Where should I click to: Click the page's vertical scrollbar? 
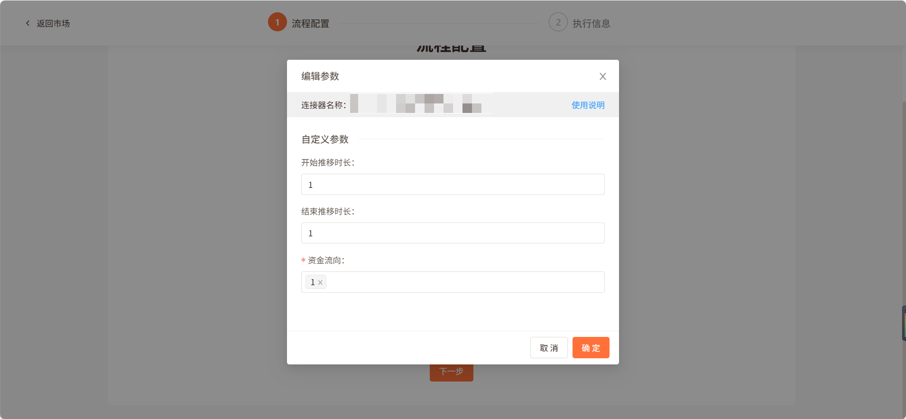tap(903, 190)
